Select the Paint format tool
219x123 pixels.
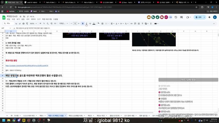point(27,24)
